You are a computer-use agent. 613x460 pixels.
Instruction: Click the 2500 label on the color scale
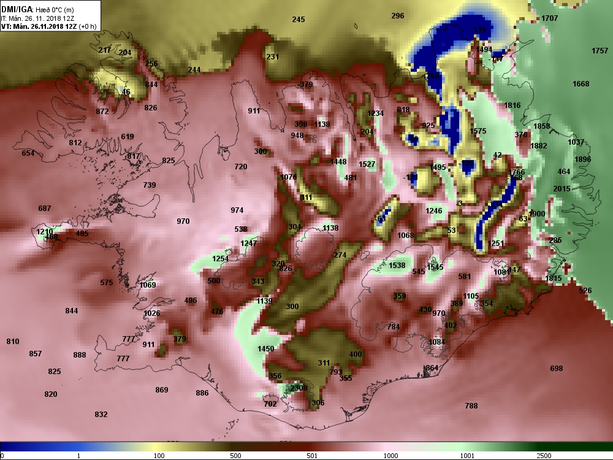pos(544,456)
